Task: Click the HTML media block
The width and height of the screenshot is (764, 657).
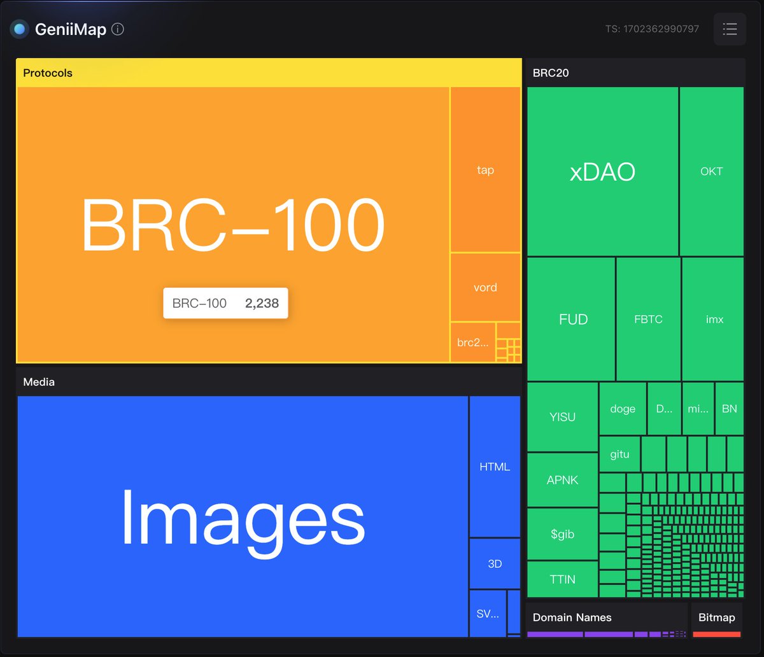Action: click(x=495, y=467)
